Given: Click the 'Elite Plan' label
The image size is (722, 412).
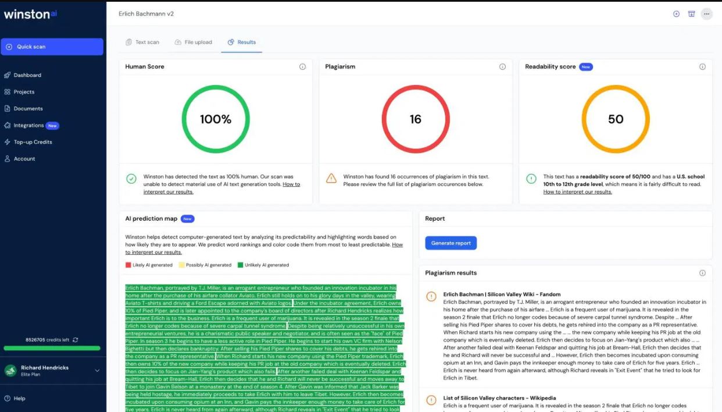Looking at the screenshot, I should tap(31, 375).
